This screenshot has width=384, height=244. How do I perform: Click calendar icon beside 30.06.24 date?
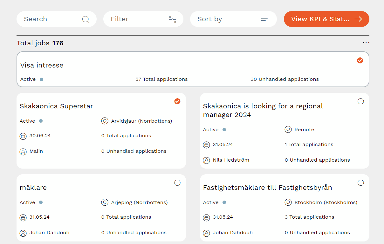pyautogui.click(x=23, y=136)
